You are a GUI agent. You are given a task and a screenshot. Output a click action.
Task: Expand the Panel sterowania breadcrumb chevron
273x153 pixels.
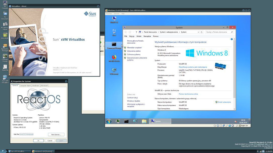(x=158, y=32)
